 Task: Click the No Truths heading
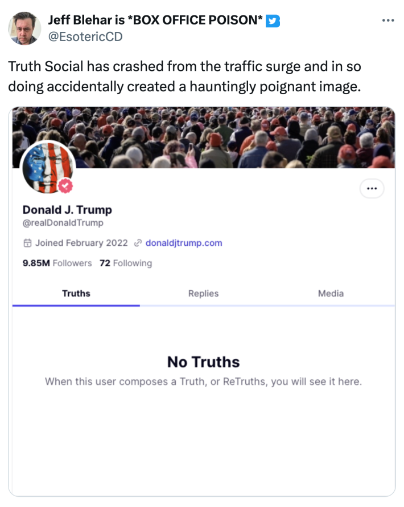(203, 362)
